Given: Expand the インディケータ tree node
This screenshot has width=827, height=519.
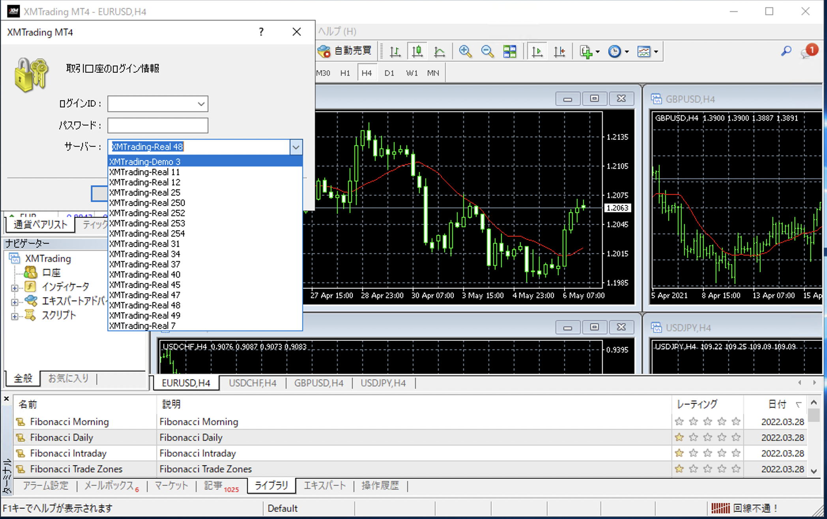Looking at the screenshot, I should (x=14, y=288).
